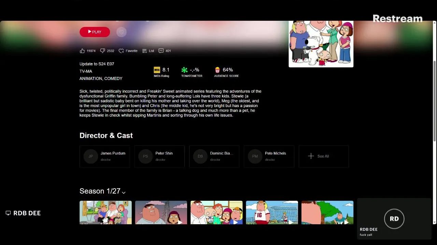Click PS initials avatar
437x245 pixels.
[145, 156]
